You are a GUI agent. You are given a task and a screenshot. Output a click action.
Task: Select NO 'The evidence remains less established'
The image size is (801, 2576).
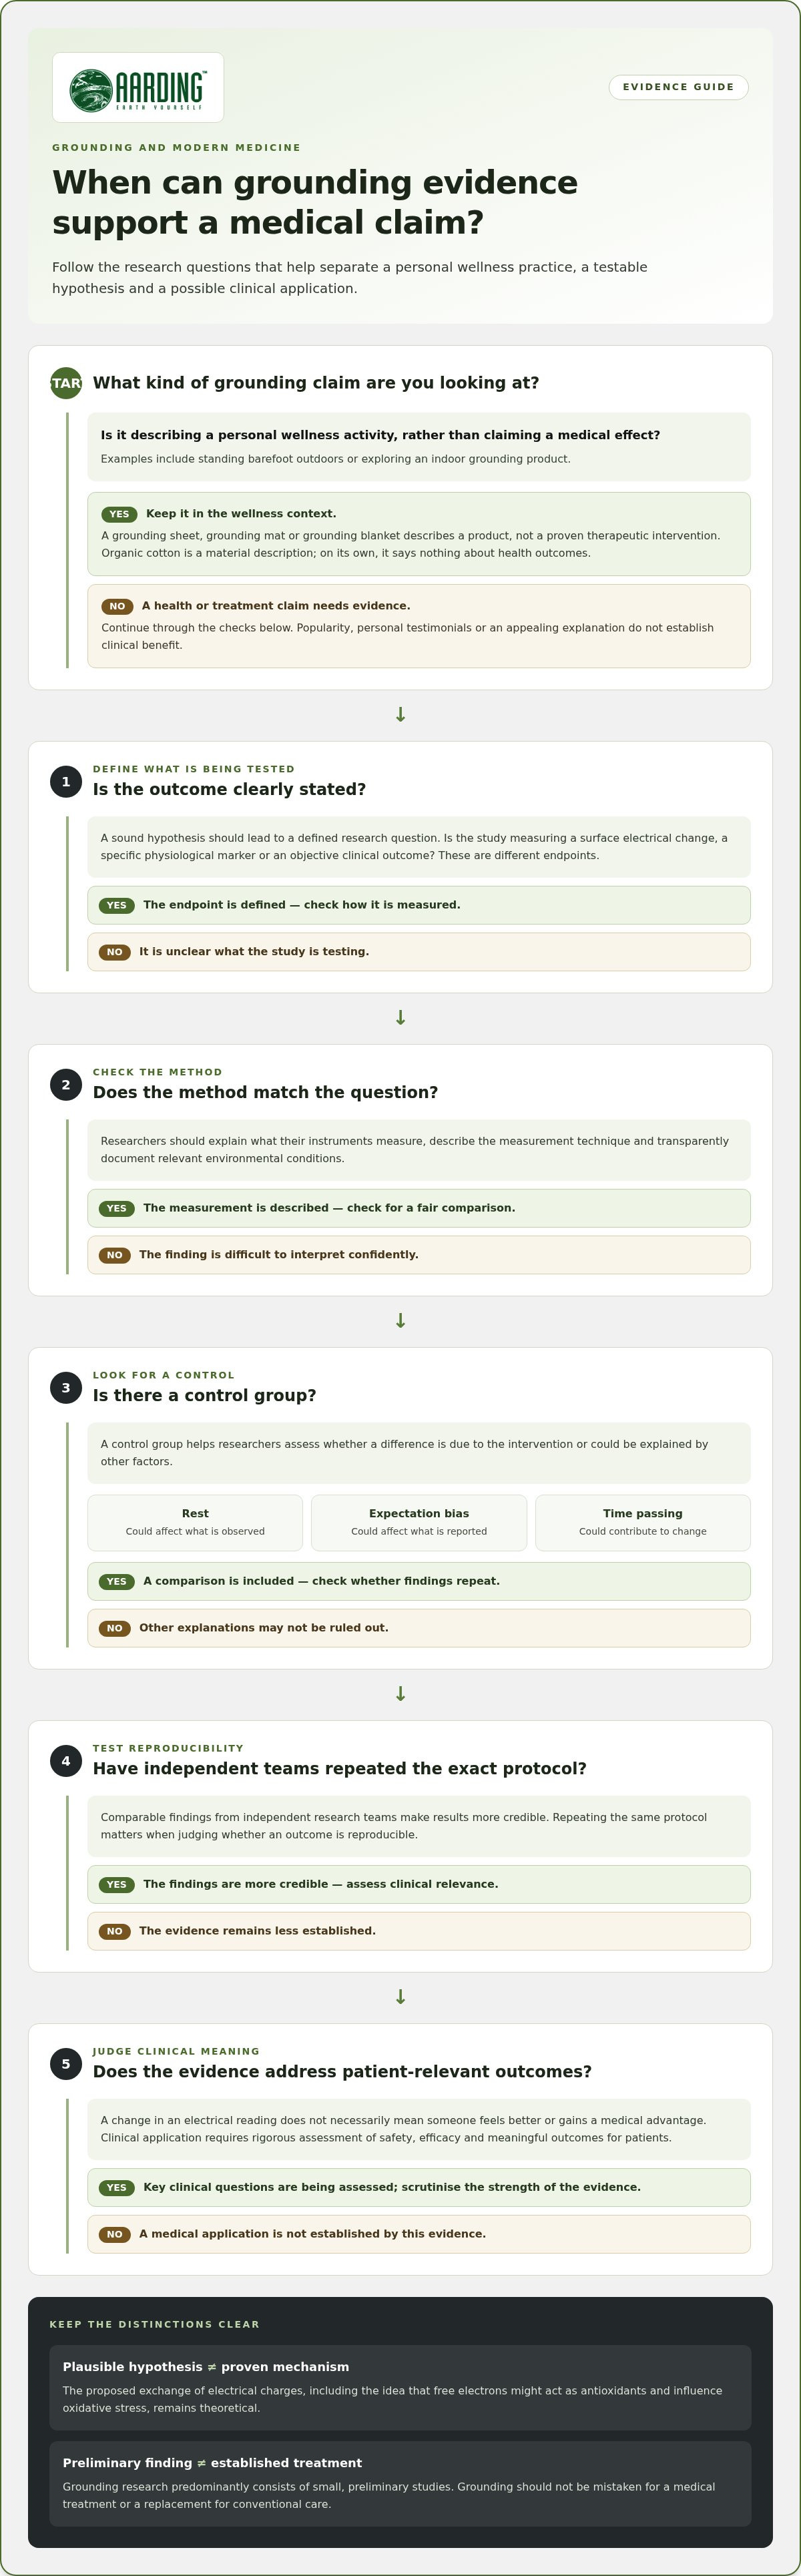[x=419, y=1931]
